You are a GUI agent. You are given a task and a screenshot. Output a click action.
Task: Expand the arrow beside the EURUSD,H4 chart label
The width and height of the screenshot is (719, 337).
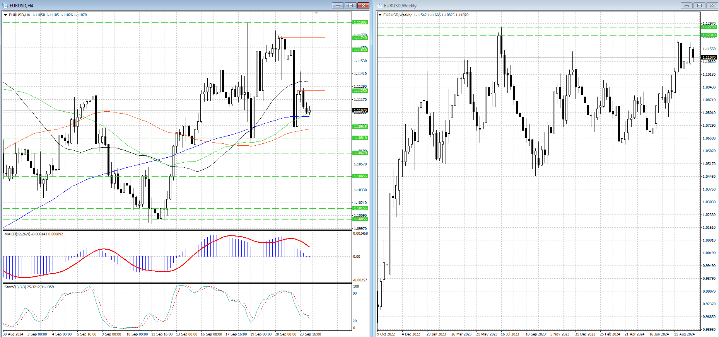click(x=6, y=15)
